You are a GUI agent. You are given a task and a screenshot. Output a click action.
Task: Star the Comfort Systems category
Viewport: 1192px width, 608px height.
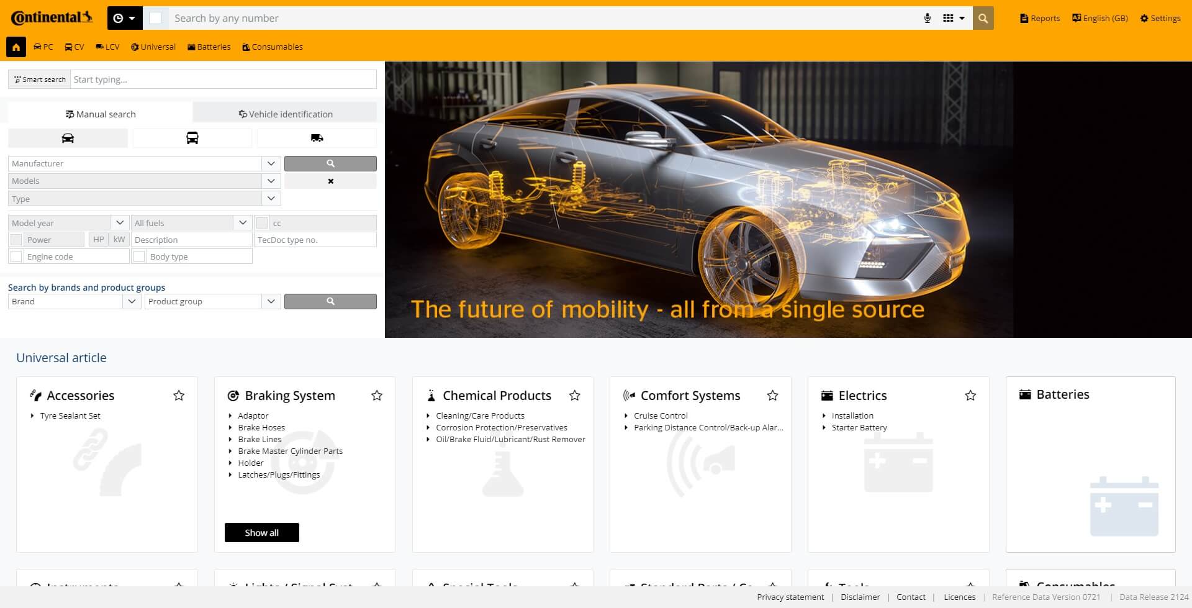pyautogui.click(x=772, y=396)
